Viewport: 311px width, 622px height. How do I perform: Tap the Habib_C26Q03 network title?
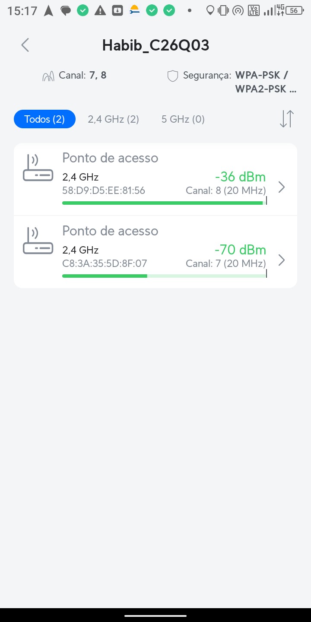coord(155,45)
